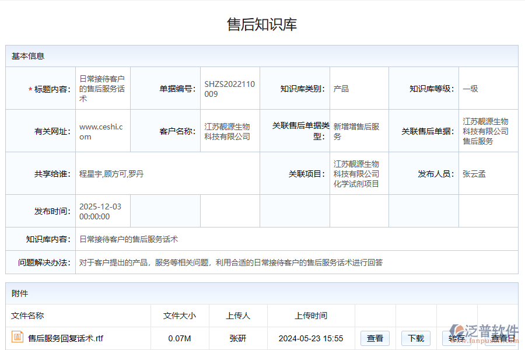Screen dimensions: 525x350
Task: Open the link www.ceshi.com
Action: [x=102, y=131]
